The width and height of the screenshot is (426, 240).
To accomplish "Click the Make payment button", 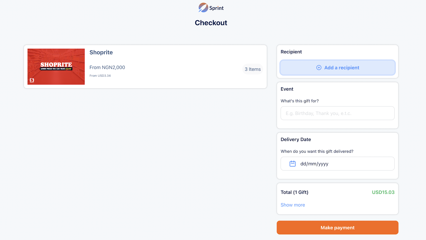I will (x=337, y=227).
